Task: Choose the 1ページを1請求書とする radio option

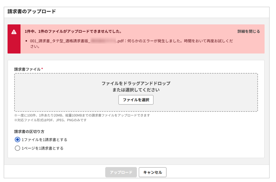Action: (18, 149)
